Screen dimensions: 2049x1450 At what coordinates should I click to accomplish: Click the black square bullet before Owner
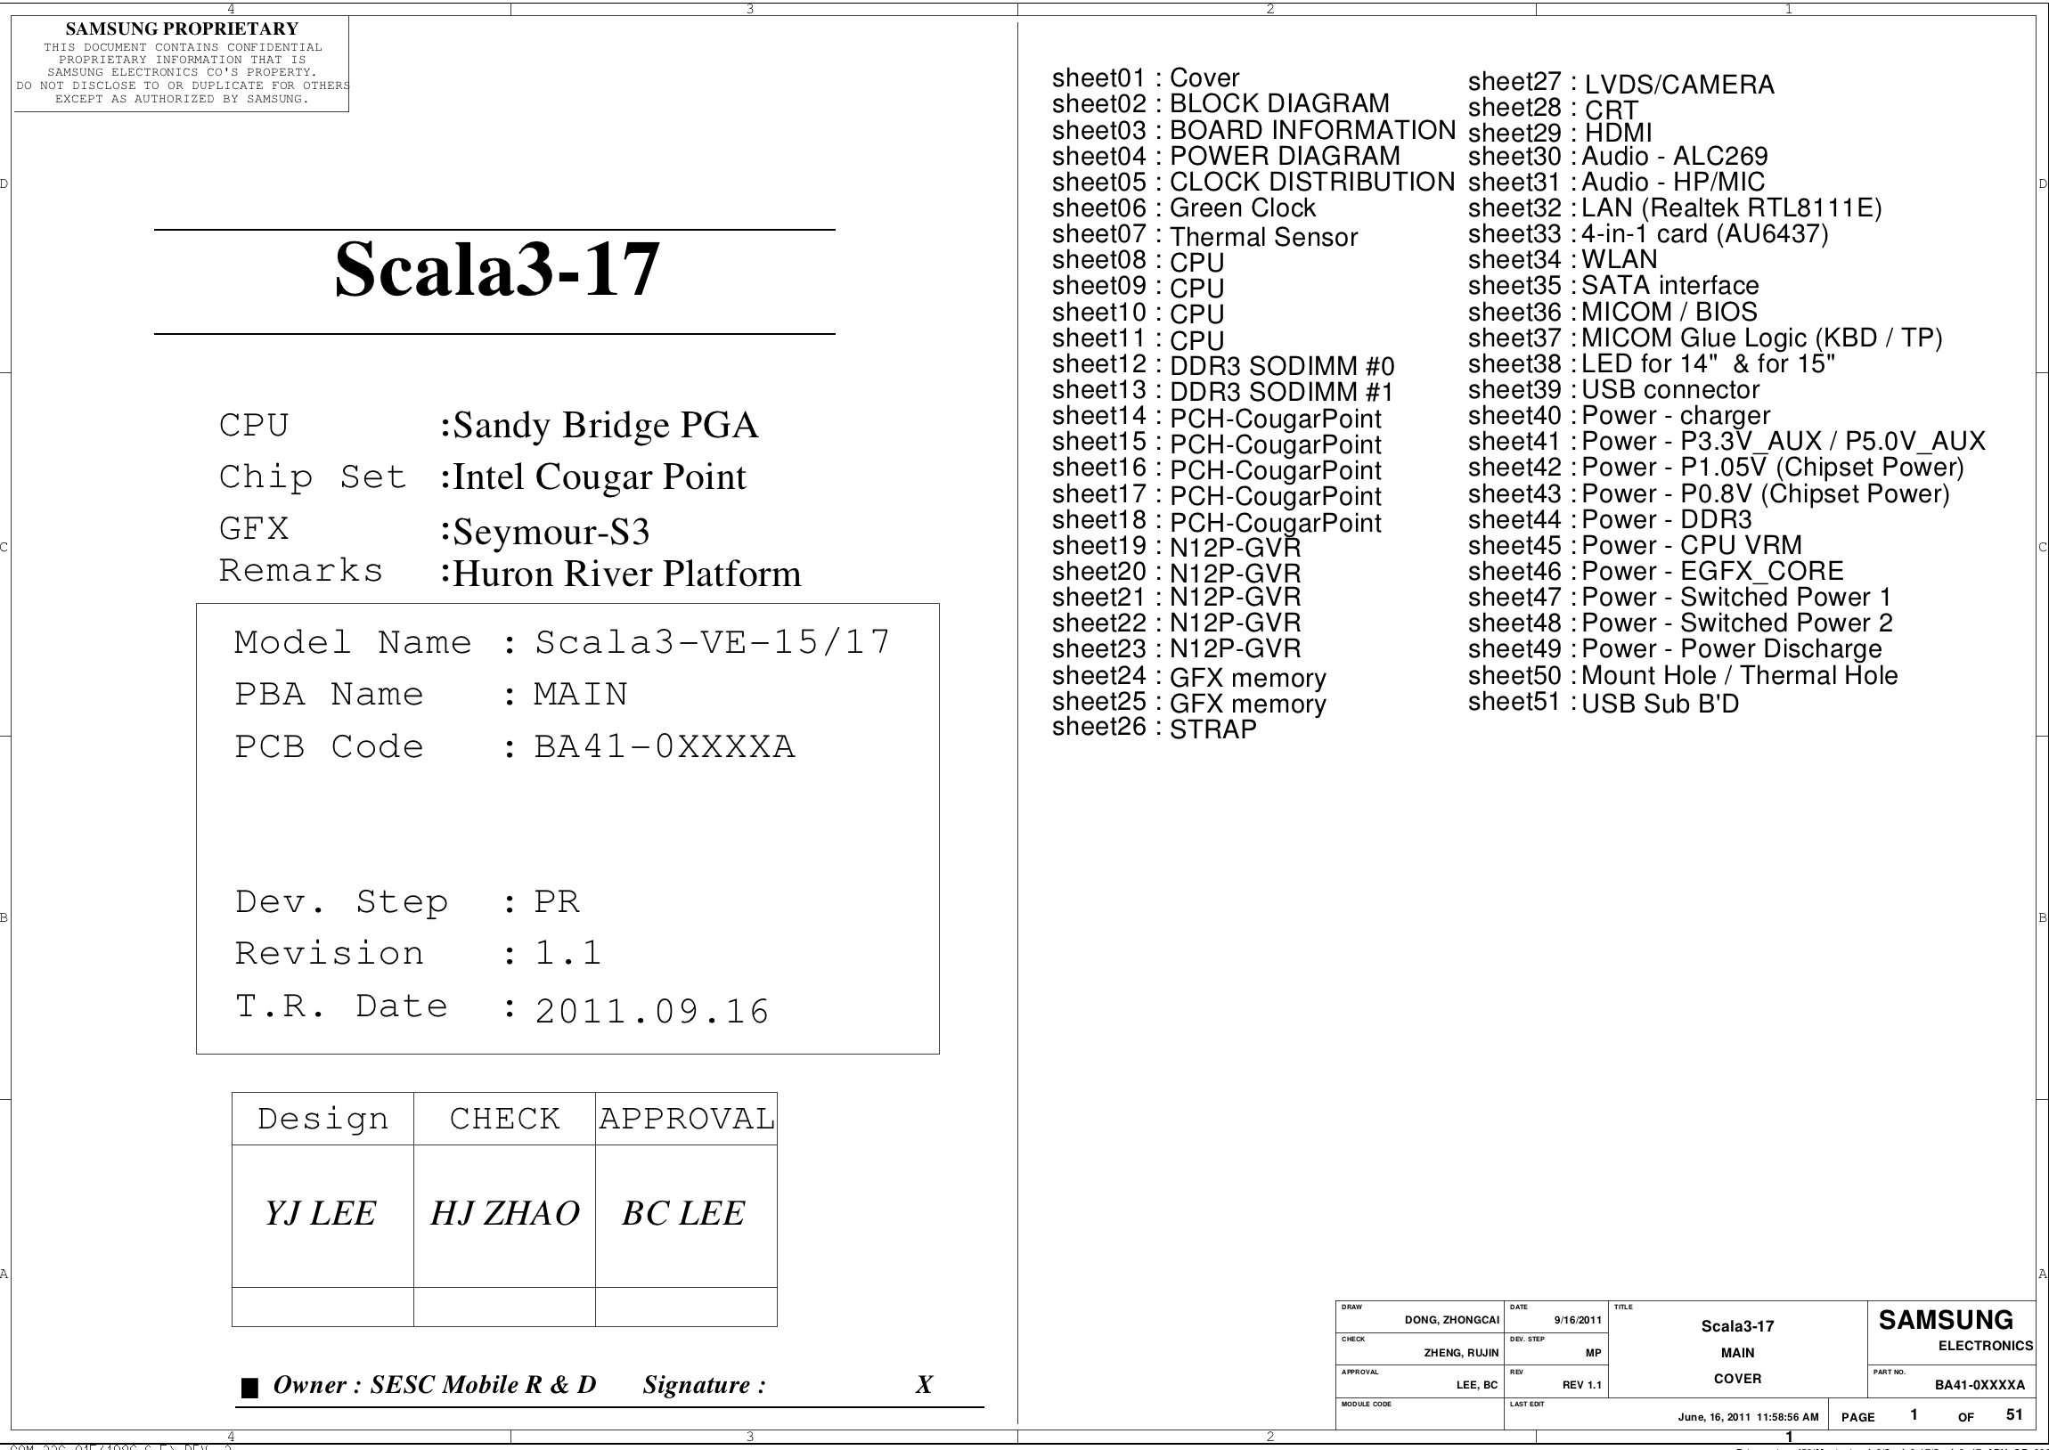pyautogui.click(x=250, y=1388)
